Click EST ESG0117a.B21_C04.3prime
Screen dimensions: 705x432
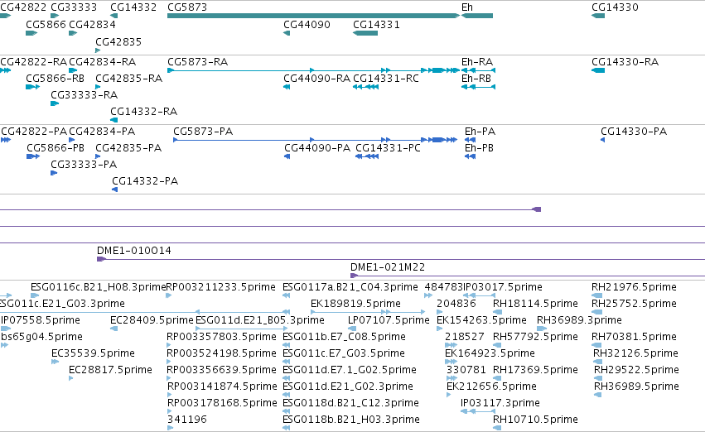click(350, 287)
